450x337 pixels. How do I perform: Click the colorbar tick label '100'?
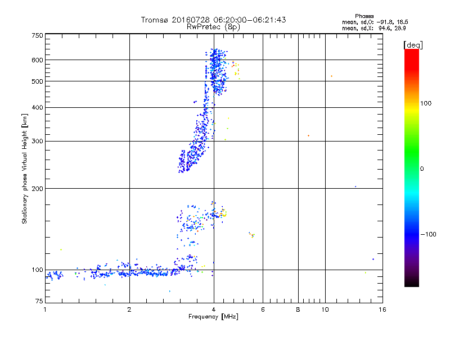426,103
